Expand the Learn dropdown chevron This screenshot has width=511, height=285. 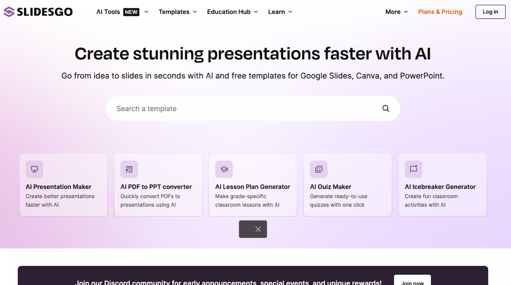click(x=290, y=12)
